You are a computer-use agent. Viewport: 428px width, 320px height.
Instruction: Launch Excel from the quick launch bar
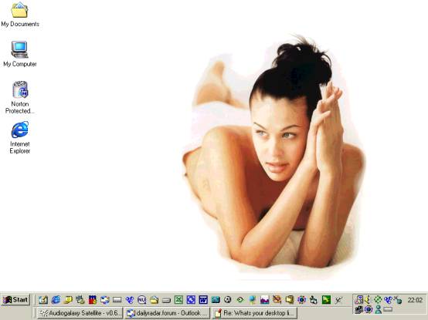[178, 300]
